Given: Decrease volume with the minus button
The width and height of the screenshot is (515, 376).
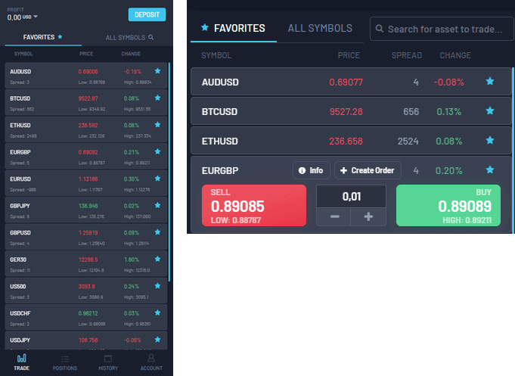Looking at the screenshot, I should coord(335,216).
